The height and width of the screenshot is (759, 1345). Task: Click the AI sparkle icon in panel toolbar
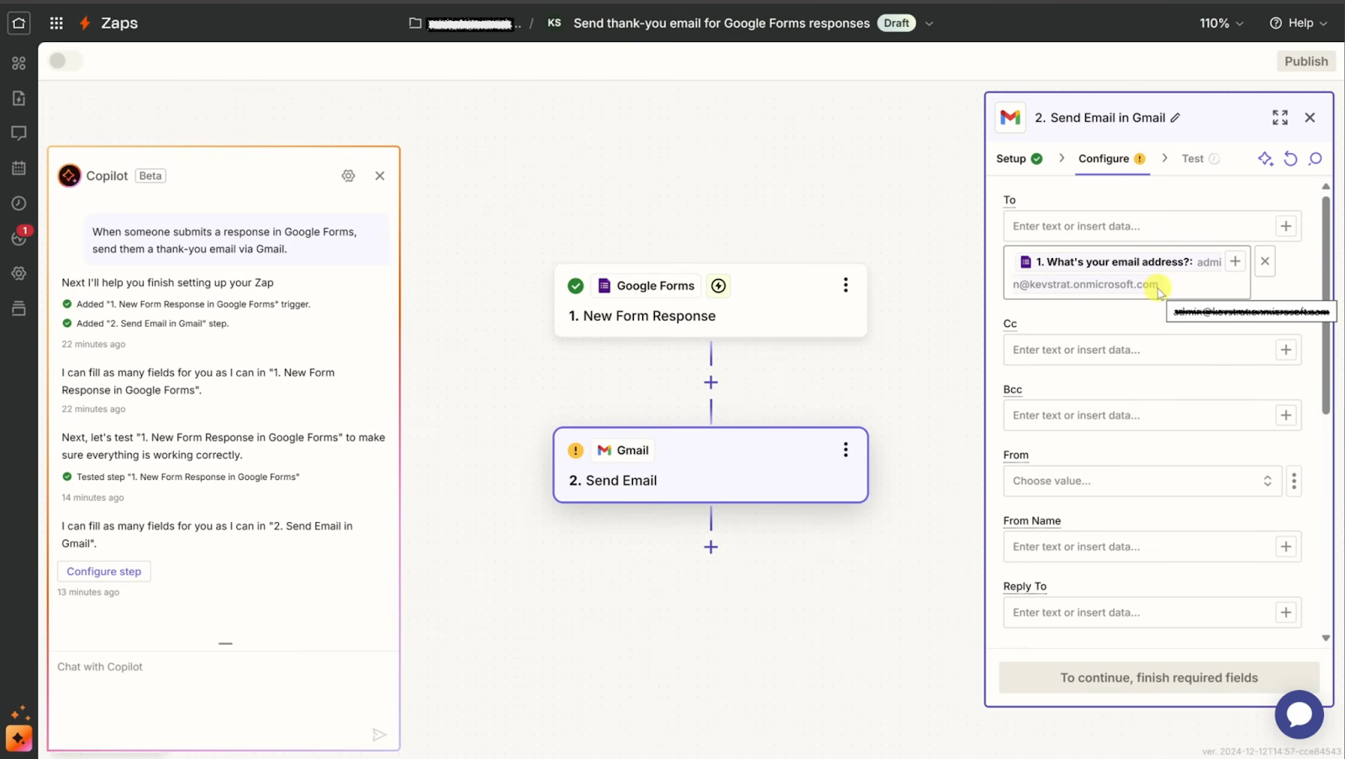[1265, 159]
